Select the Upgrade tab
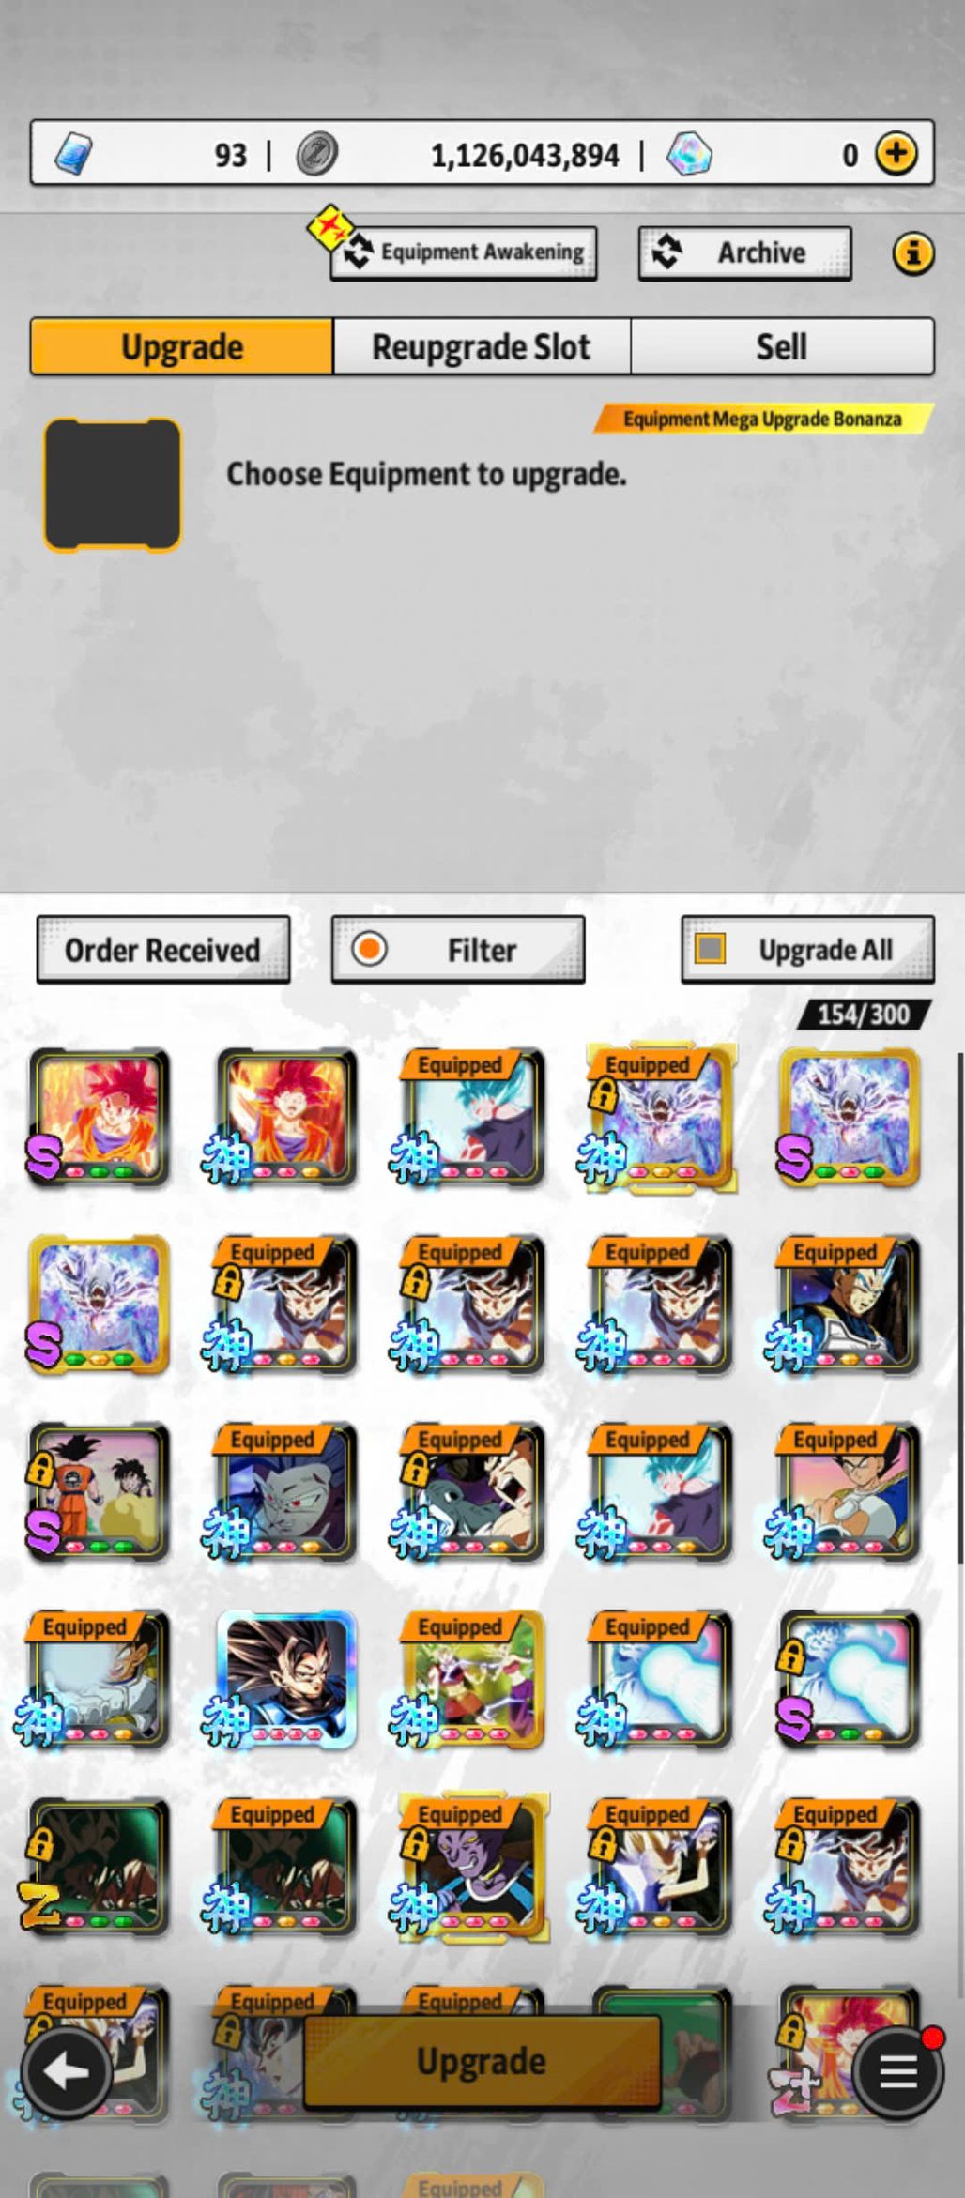The image size is (965, 2198). click(x=182, y=346)
